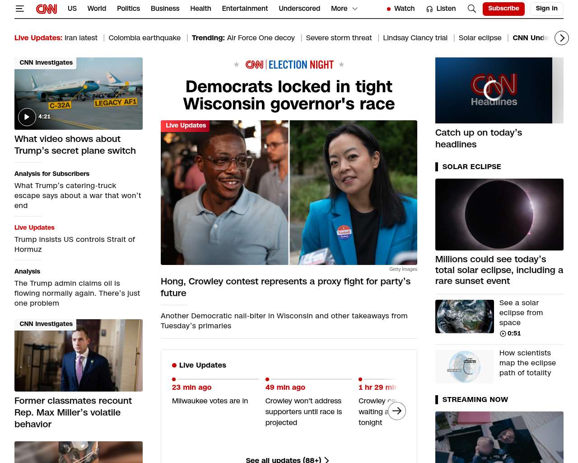Open Max Miller classmates photo
This screenshot has width=578, height=463.
point(79,355)
